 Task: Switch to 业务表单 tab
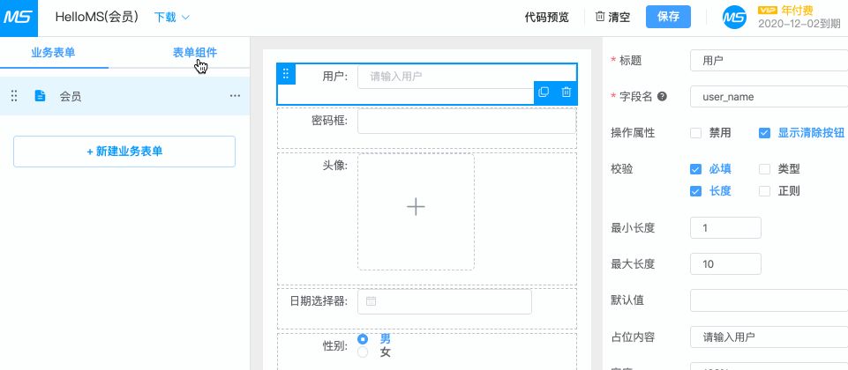pyautogui.click(x=53, y=52)
